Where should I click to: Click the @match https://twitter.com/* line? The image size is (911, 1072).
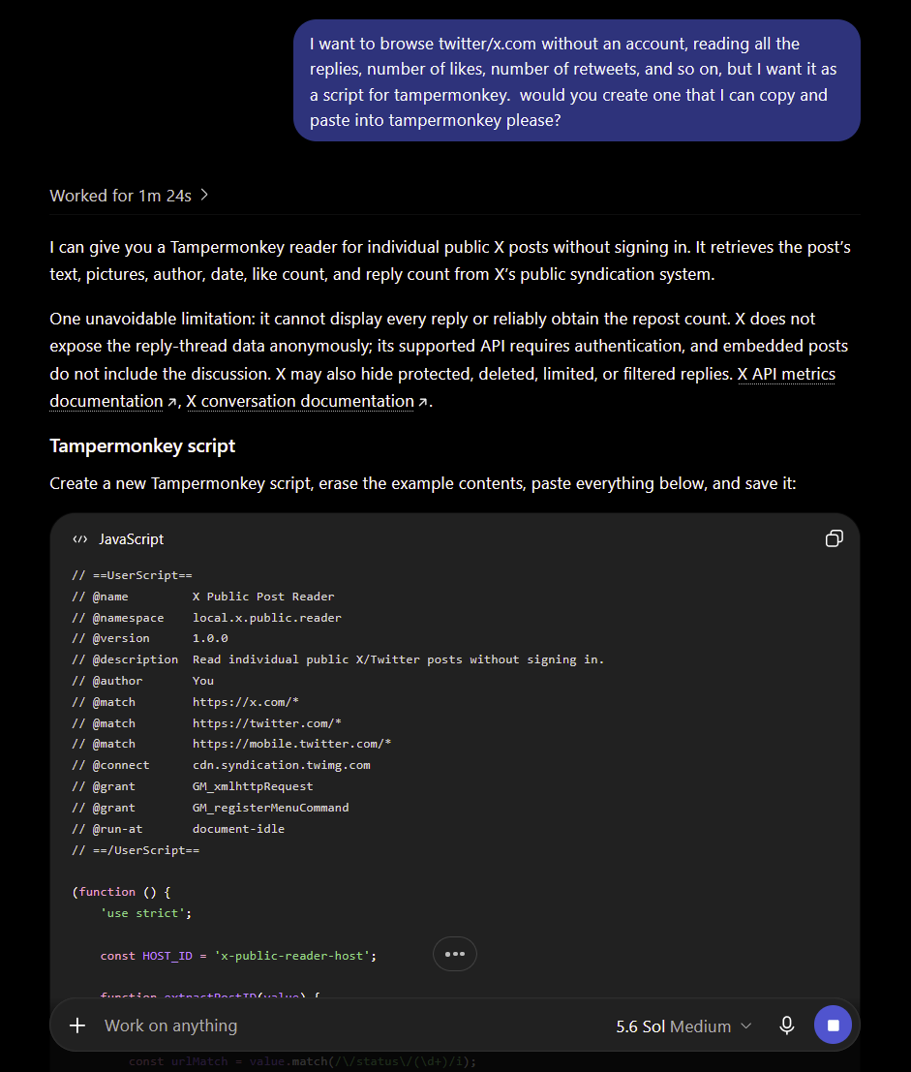tap(206, 722)
